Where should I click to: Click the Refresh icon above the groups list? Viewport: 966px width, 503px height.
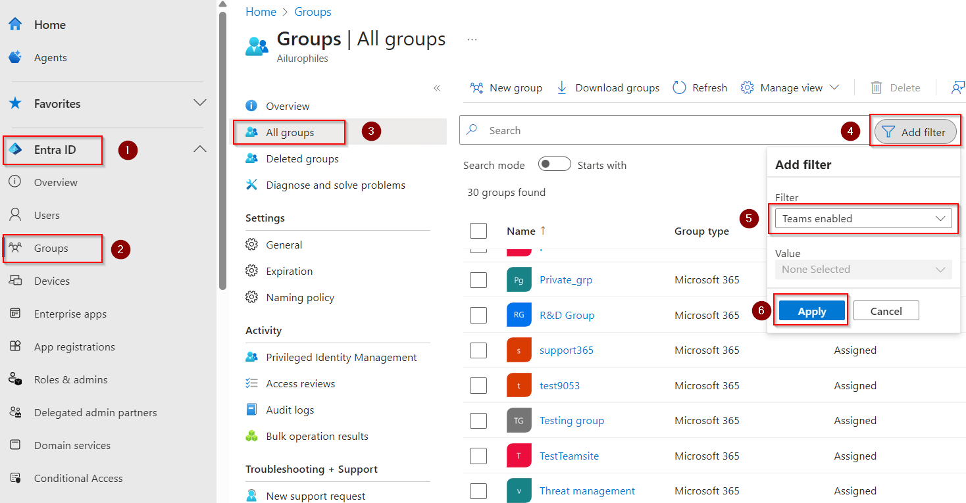pyautogui.click(x=678, y=87)
